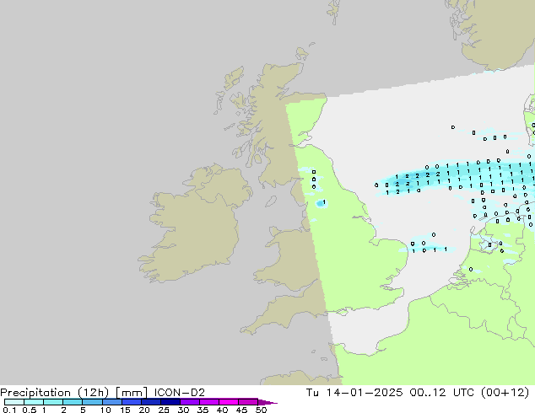Screen dimensions: 535x413
Task: Click the "30" legend scale label
Action: (183, 410)
